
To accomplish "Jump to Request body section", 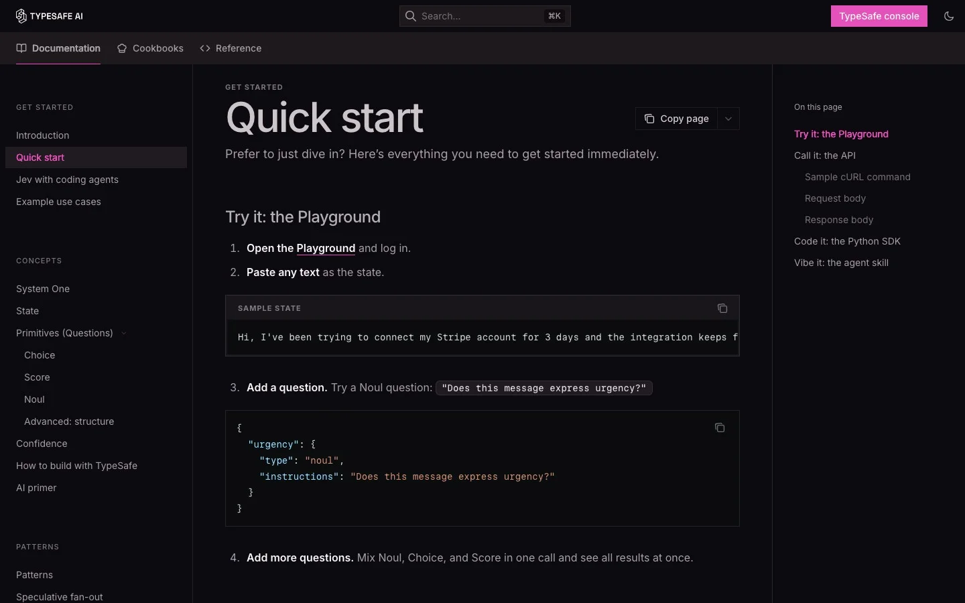I will point(835,198).
